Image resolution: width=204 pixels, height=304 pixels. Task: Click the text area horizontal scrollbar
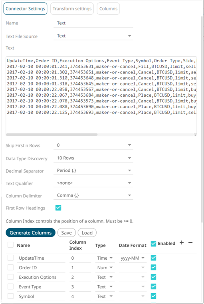click(52, 135)
